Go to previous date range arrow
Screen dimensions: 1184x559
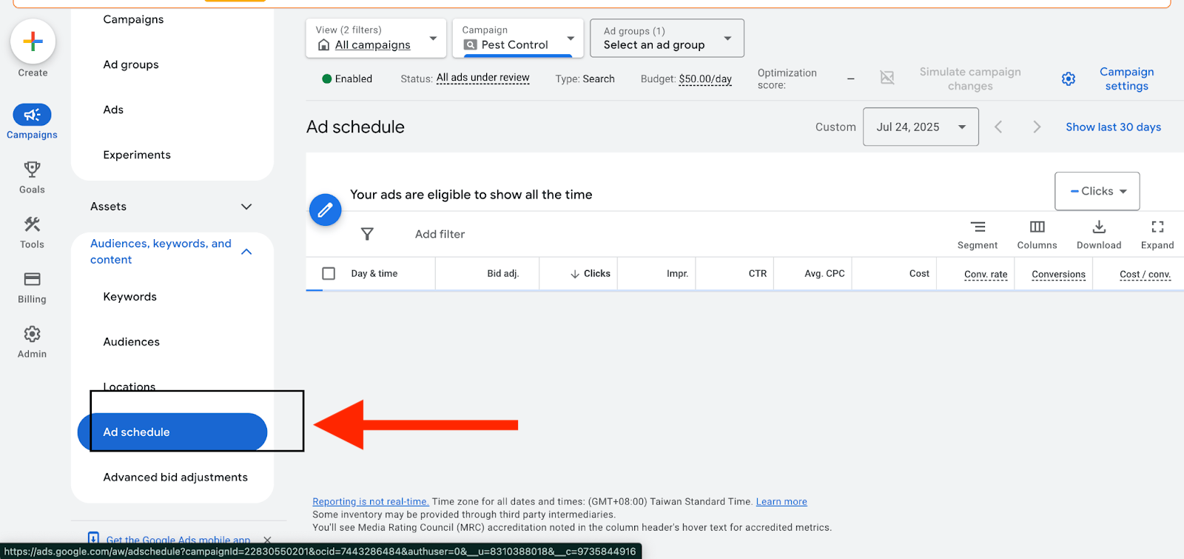point(998,127)
